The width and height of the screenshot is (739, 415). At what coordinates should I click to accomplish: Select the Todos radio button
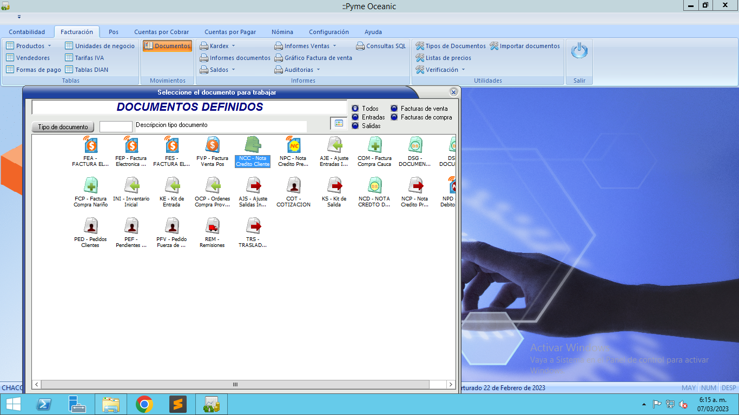[x=355, y=109]
